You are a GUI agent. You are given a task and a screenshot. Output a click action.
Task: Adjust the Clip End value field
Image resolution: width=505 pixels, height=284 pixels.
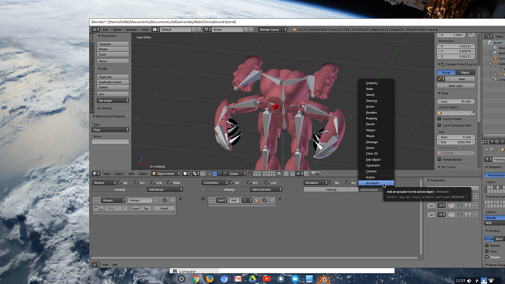tap(456, 142)
